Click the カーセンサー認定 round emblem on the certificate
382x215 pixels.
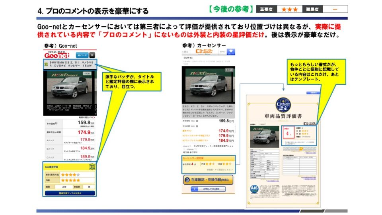tap(283, 105)
